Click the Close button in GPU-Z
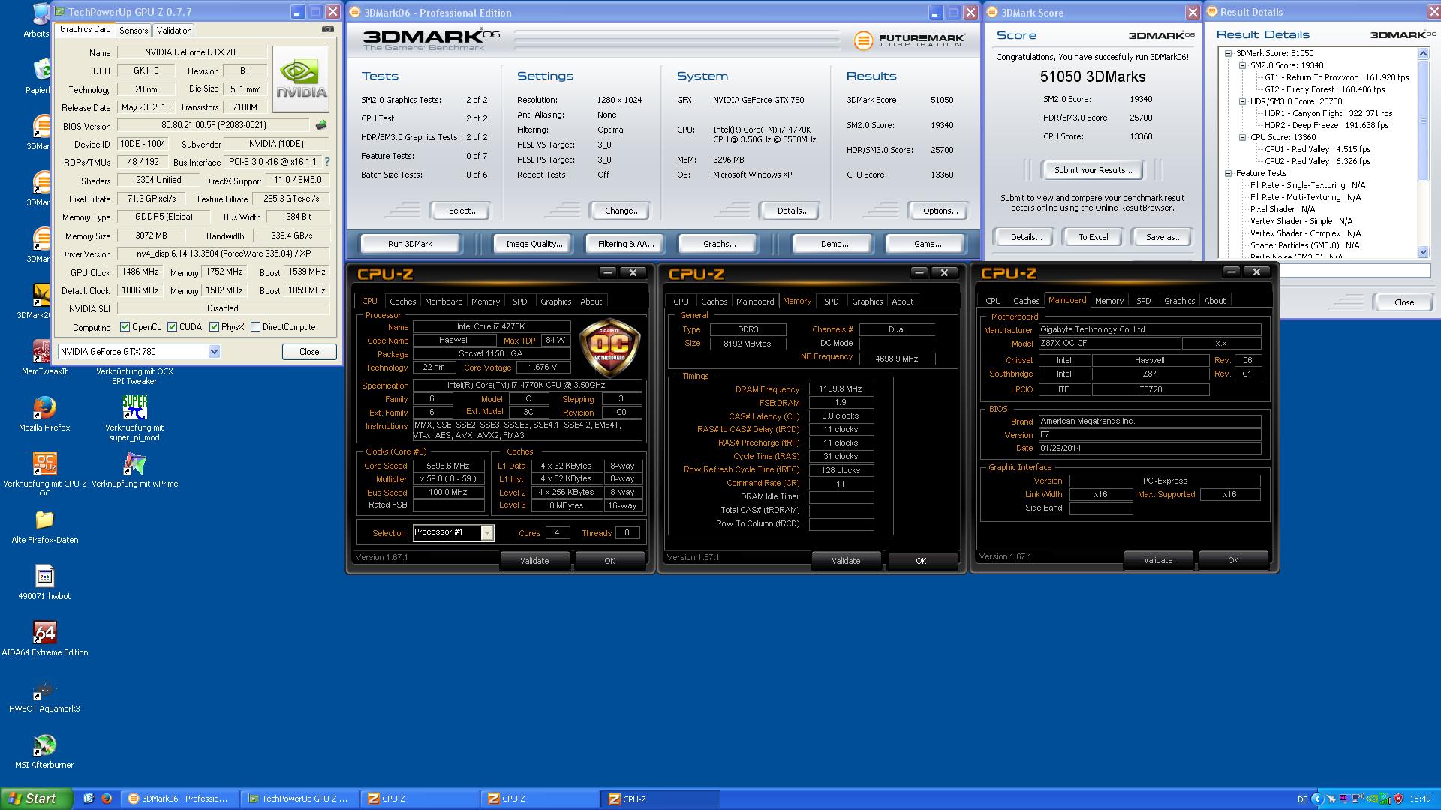Viewport: 1441px width, 810px height. [x=309, y=352]
